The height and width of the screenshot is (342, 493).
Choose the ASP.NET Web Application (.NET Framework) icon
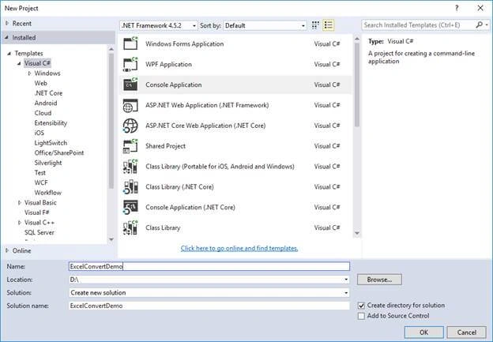tap(130, 105)
